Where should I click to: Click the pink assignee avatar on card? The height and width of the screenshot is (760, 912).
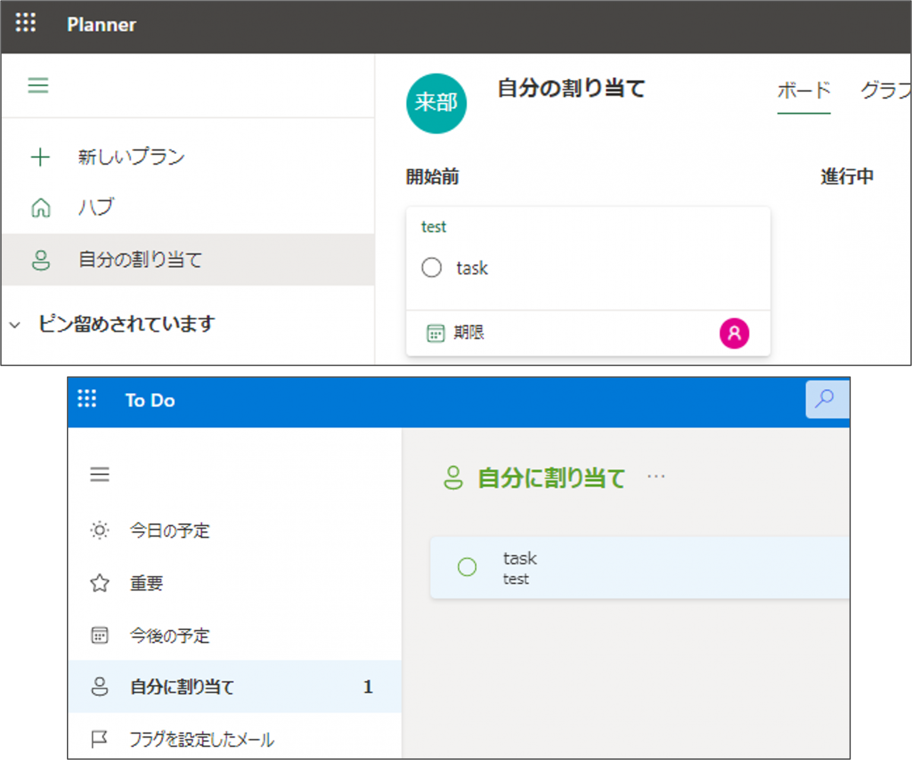click(x=734, y=333)
